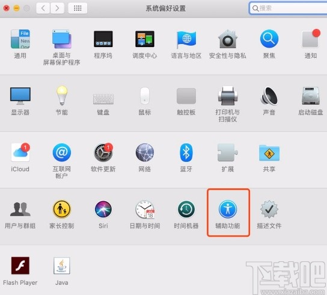
Task: Open 语言与地区 preferences
Action: point(186,39)
